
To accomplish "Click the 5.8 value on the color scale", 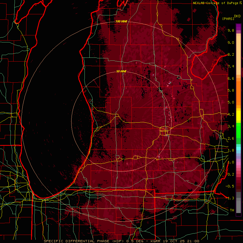I will coord(231,90).
